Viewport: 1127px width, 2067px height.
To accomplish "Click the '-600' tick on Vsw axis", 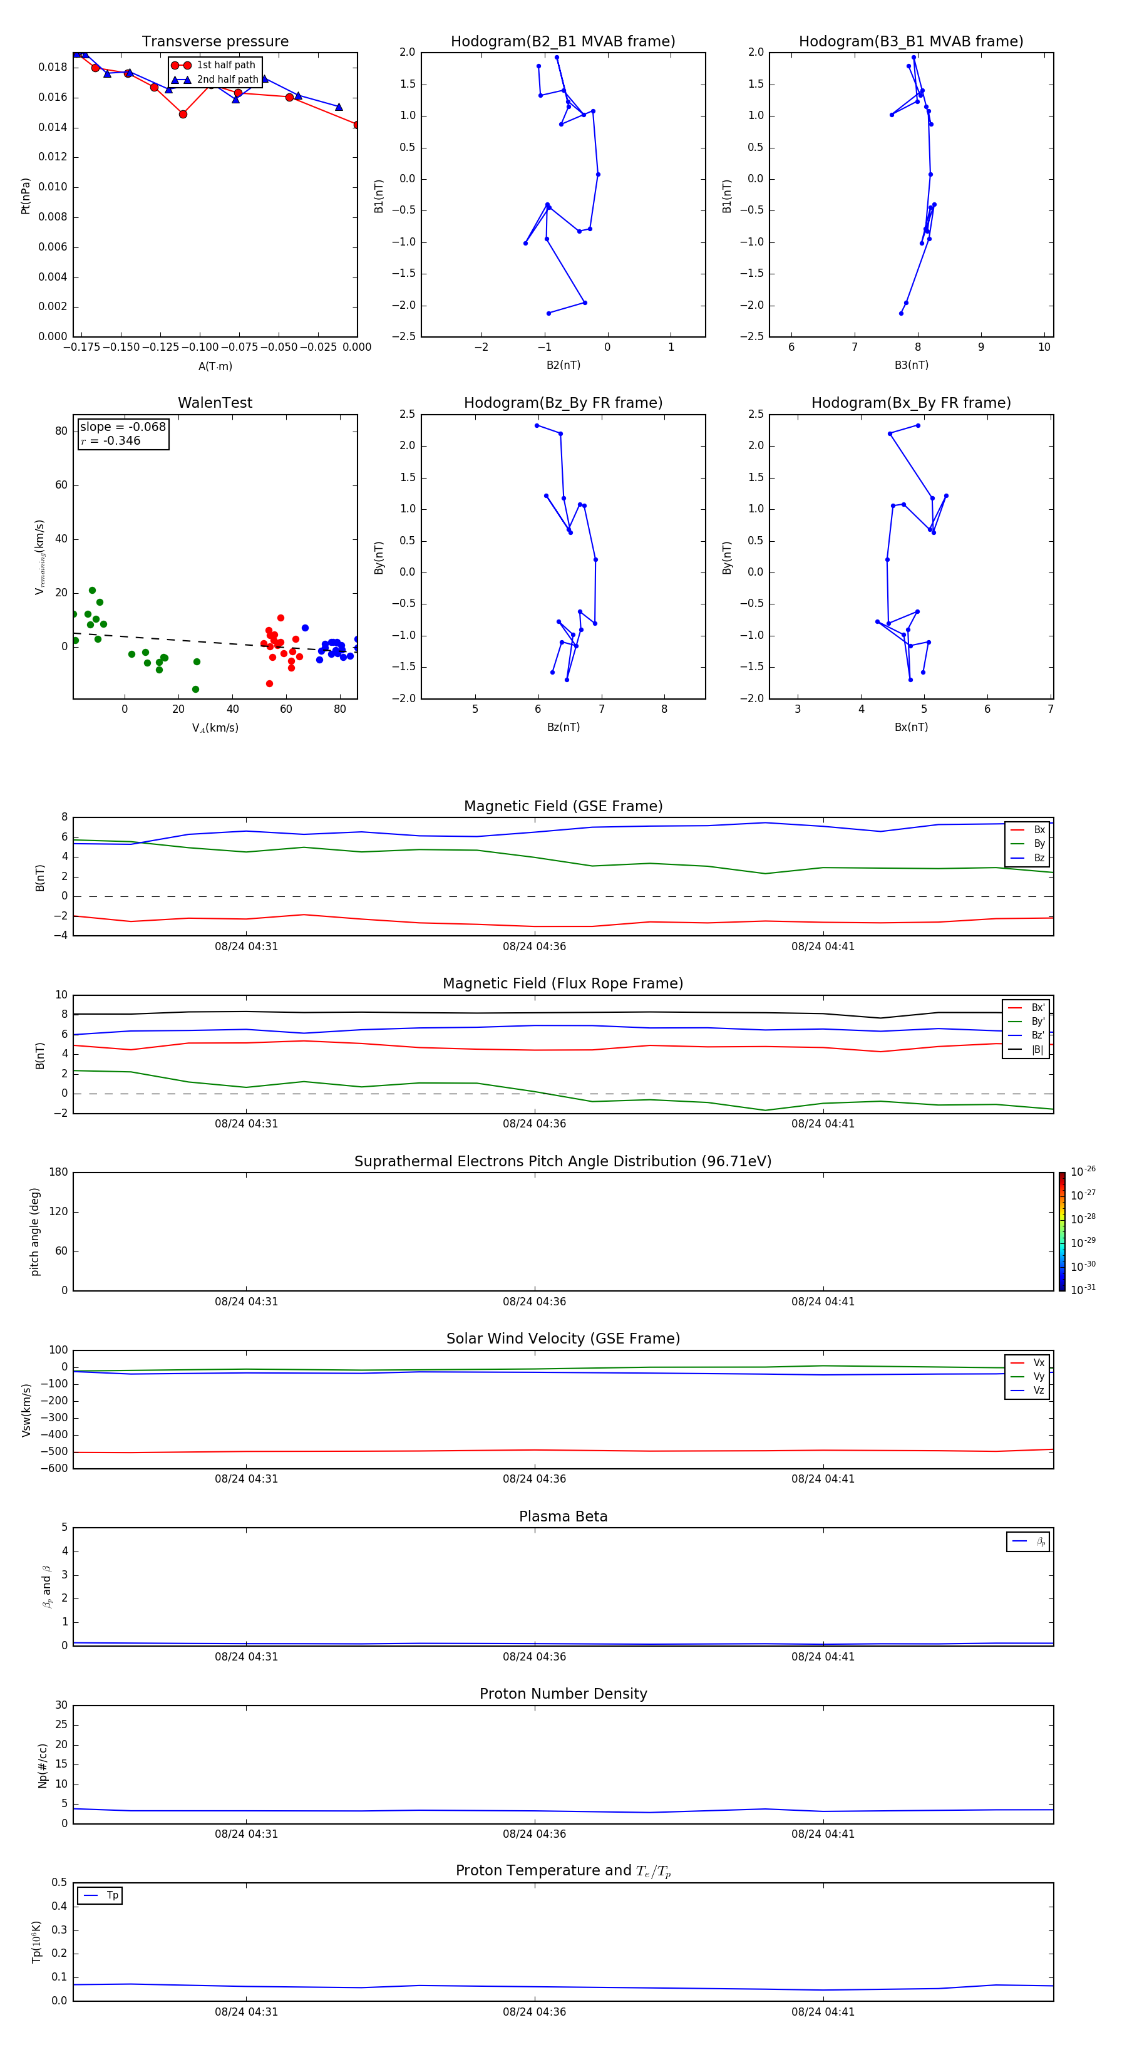I will pyautogui.click(x=54, y=1468).
